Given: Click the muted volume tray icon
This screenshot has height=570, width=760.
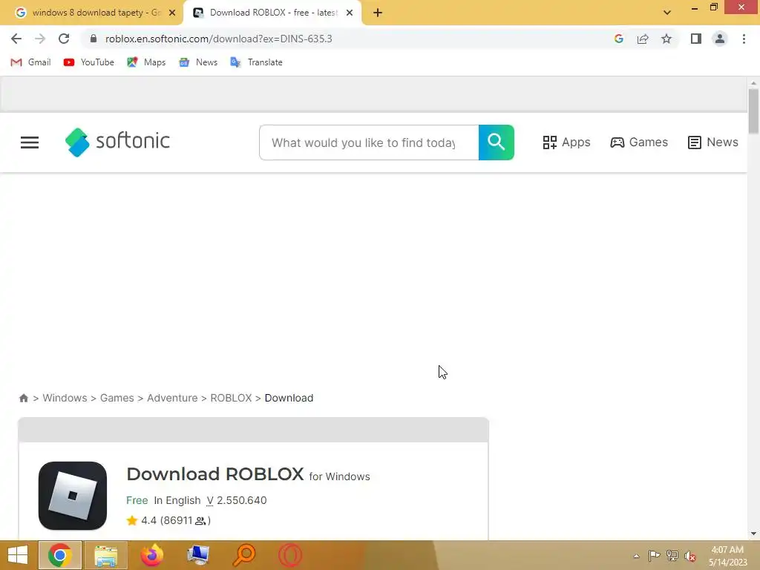Looking at the screenshot, I should pyautogui.click(x=690, y=555).
